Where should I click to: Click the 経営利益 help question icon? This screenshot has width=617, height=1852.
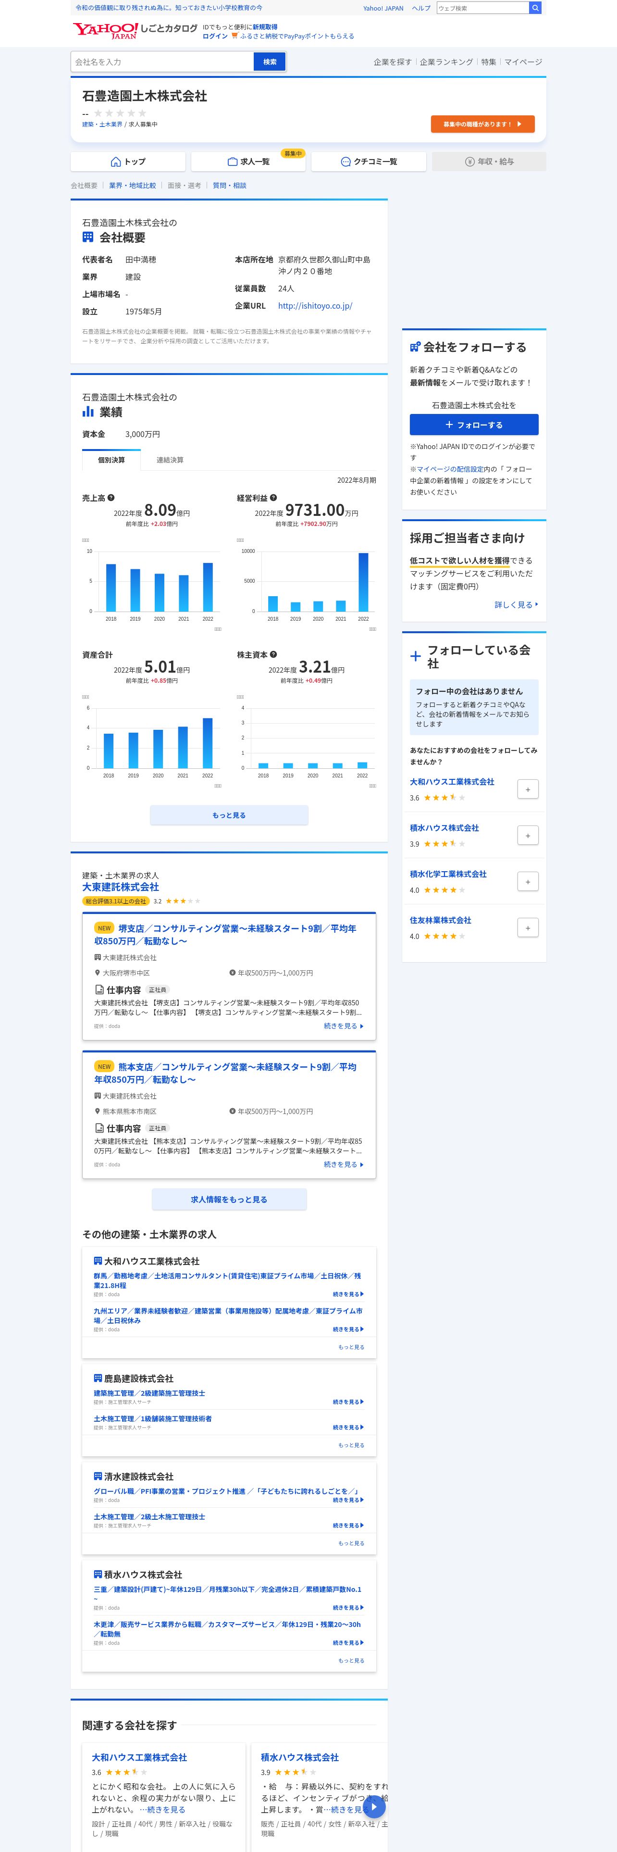tap(274, 498)
